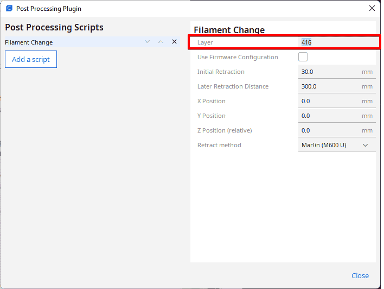The image size is (384, 289).
Task: Close the Post Processing Plugin window
Action: (372, 8)
